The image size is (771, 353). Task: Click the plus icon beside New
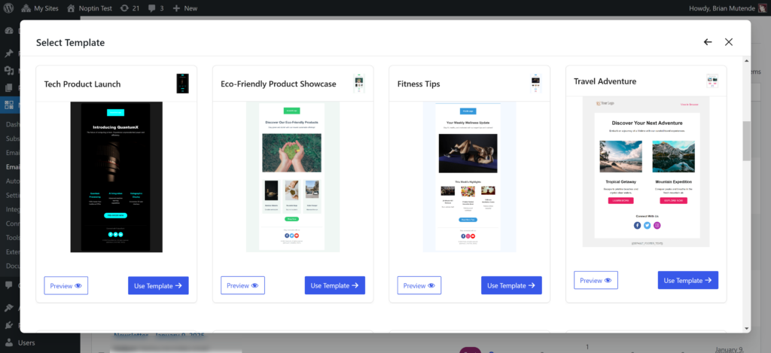tap(176, 8)
